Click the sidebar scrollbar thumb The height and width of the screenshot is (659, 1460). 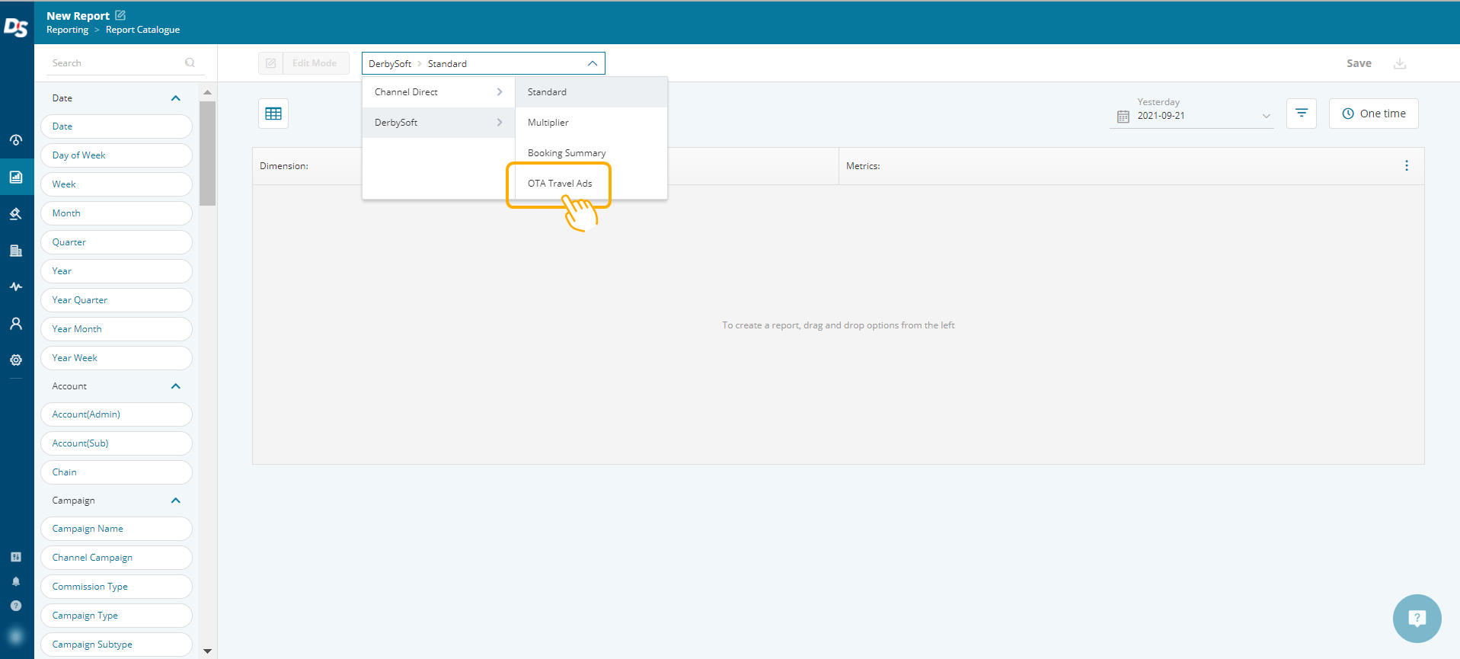207,153
